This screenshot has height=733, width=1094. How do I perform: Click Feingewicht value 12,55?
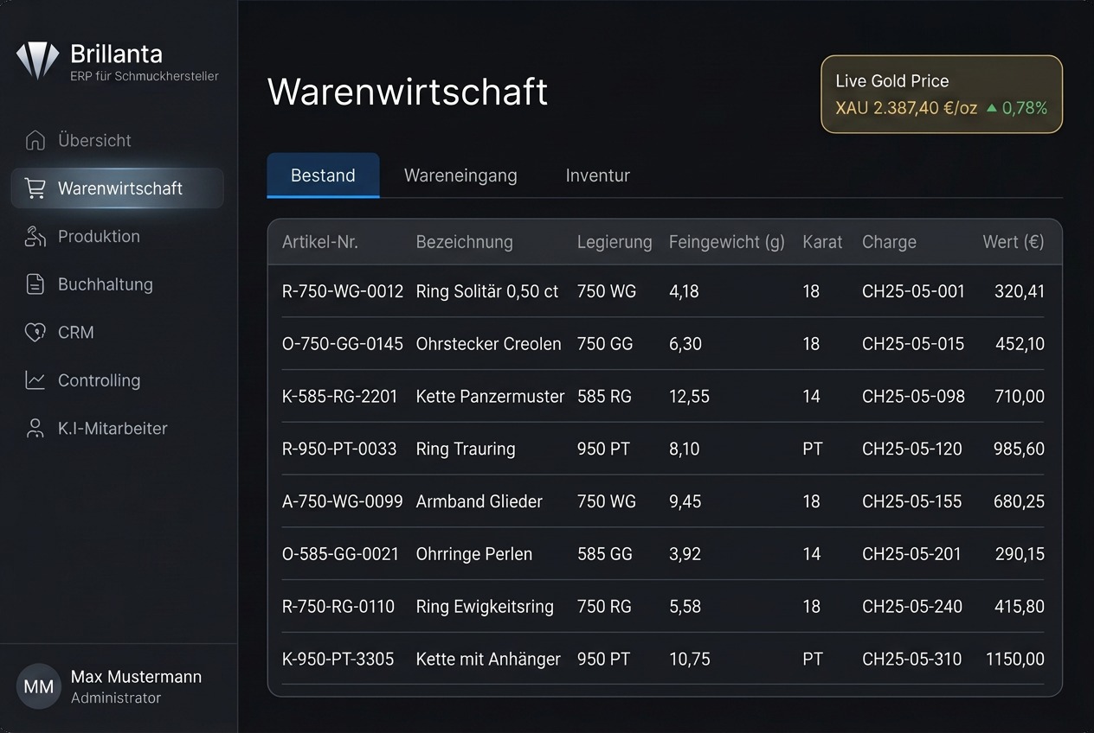pos(689,397)
